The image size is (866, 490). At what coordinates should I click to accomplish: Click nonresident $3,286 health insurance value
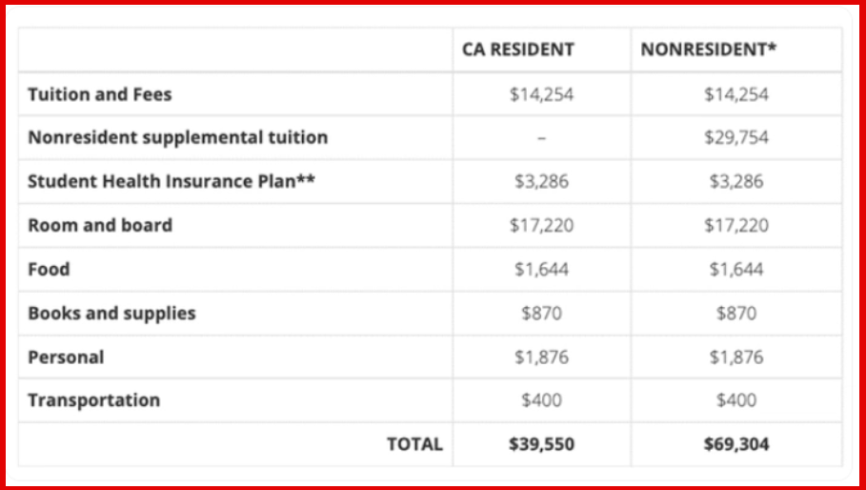pyautogui.click(x=736, y=181)
